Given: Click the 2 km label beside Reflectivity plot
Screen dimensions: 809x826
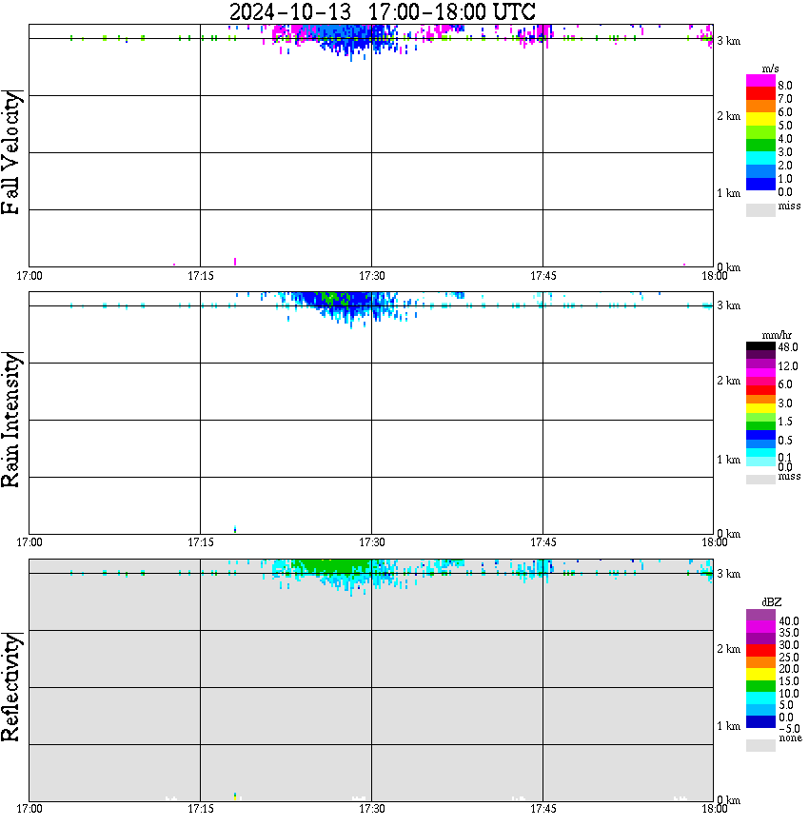Looking at the screenshot, I should click(728, 649).
